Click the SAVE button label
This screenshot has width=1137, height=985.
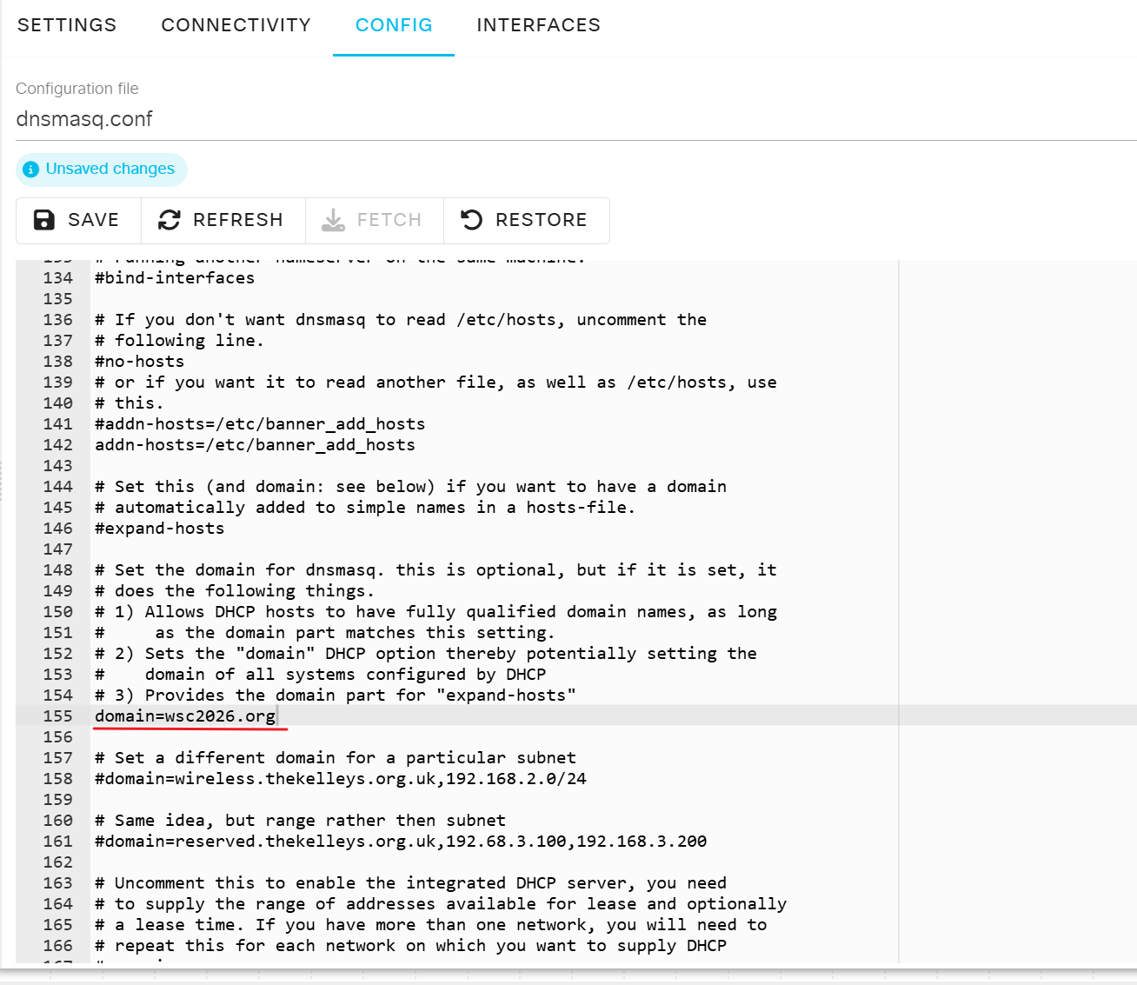94,220
